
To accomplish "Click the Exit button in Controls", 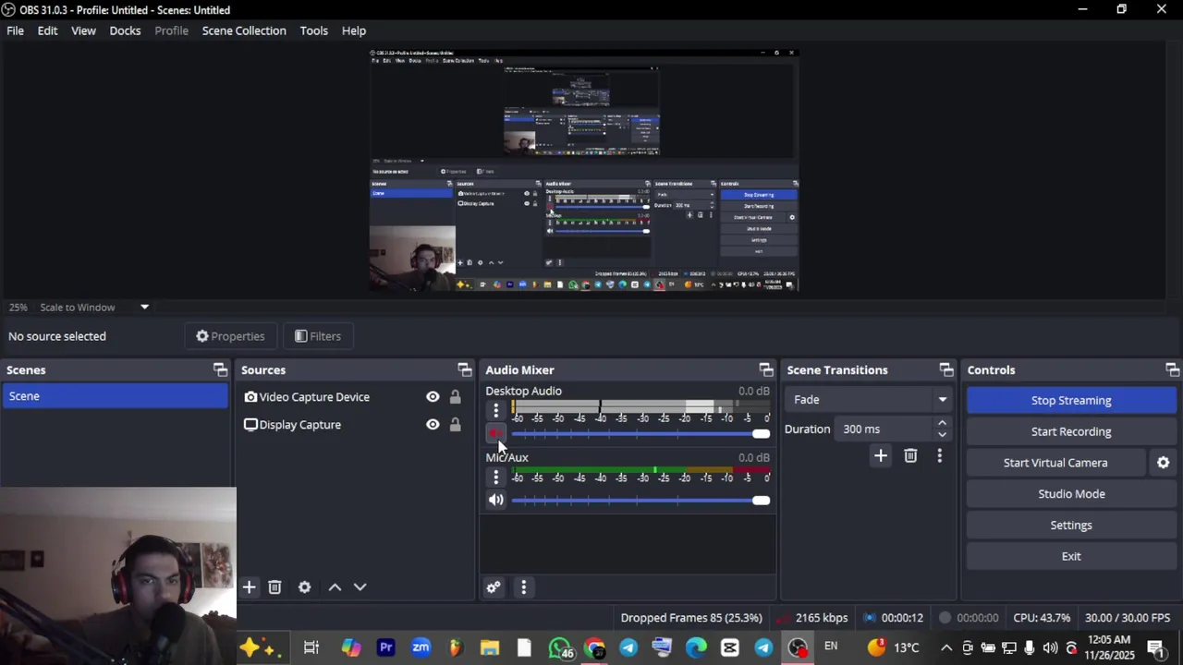I will pos(1071,557).
